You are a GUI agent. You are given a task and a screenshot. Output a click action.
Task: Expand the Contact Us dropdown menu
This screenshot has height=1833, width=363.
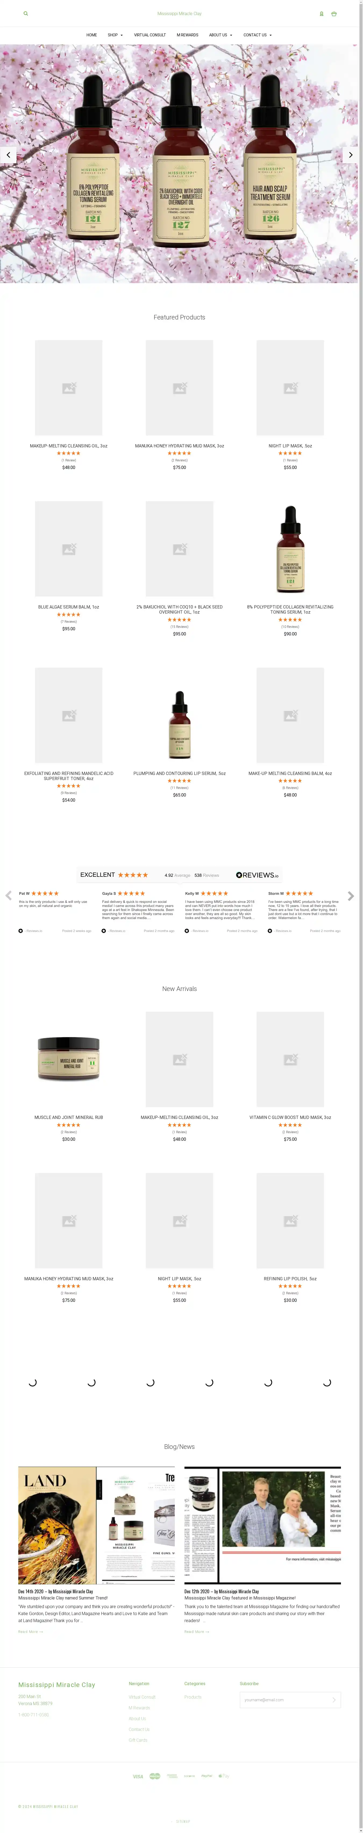point(257,35)
